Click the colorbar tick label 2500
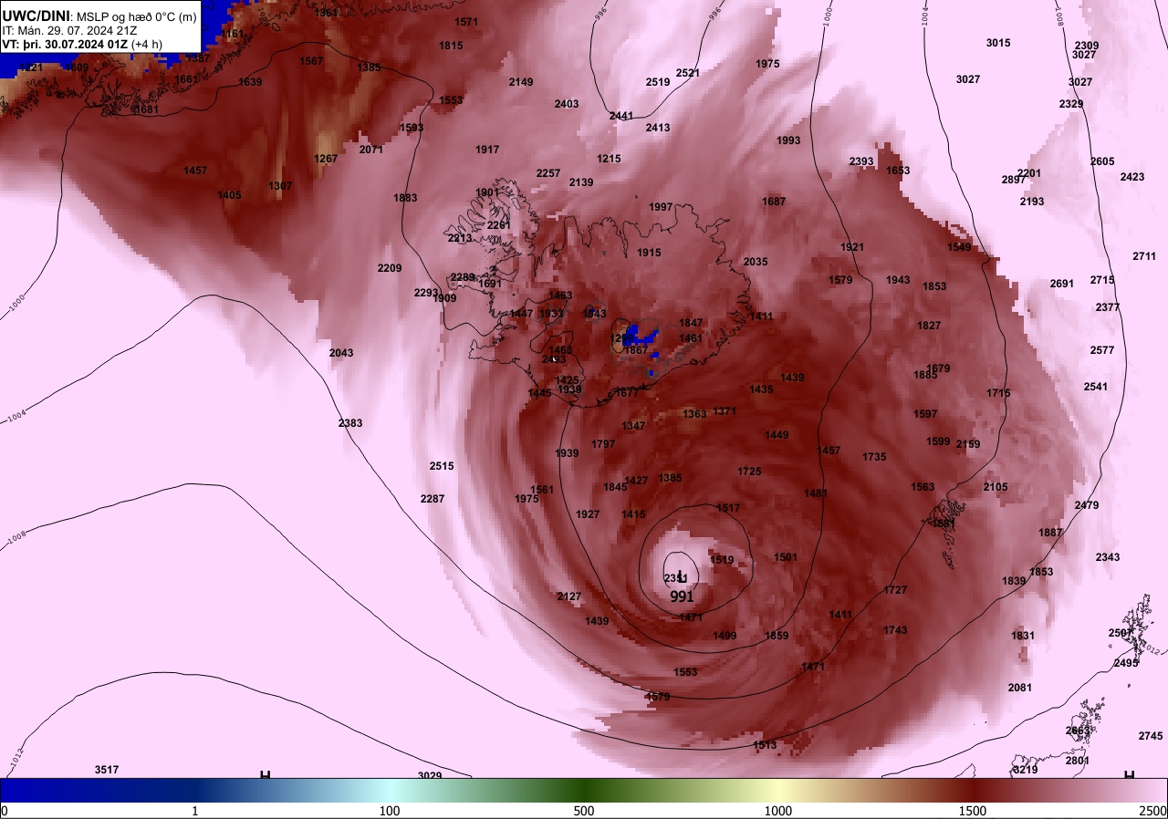Image resolution: width=1168 pixels, height=819 pixels. click(x=1153, y=810)
